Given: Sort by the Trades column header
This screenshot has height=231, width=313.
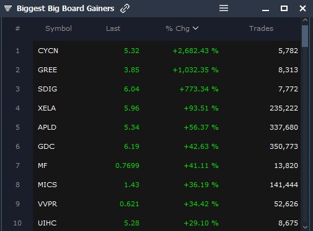Looking at the screenshot, I should [x=261, y=28].
